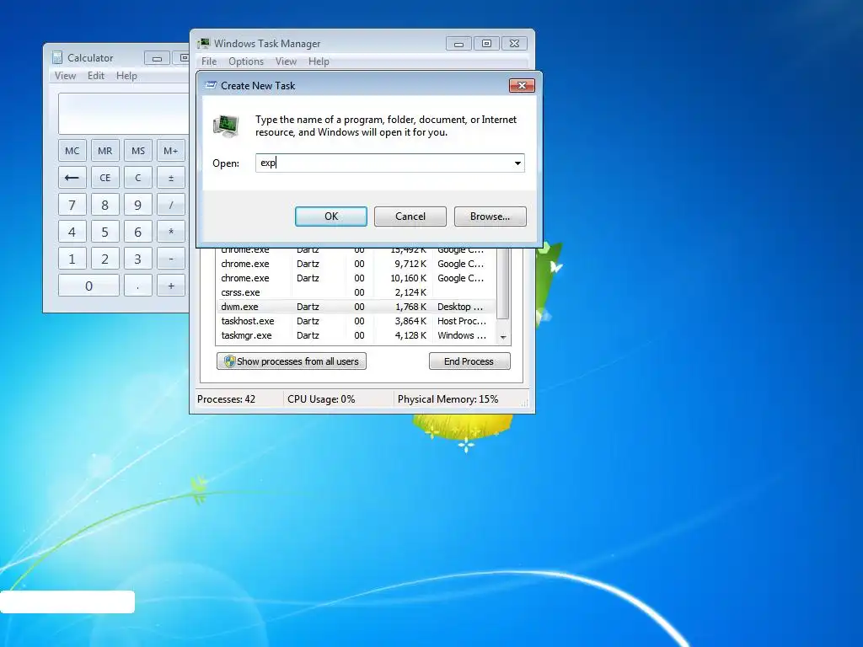The height and width of the screenshot is (647, 863).
Task: Open Calculator Help menu
Action: click(126, 75)
